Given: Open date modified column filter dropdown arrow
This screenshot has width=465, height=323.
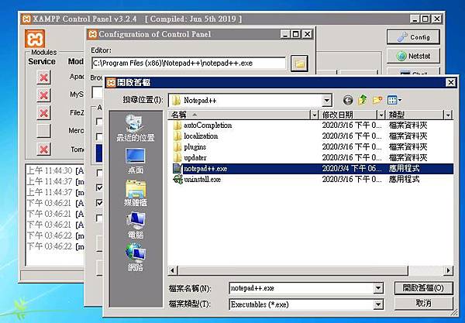Looking at the screenshot, I should click(x=381, y=115).
